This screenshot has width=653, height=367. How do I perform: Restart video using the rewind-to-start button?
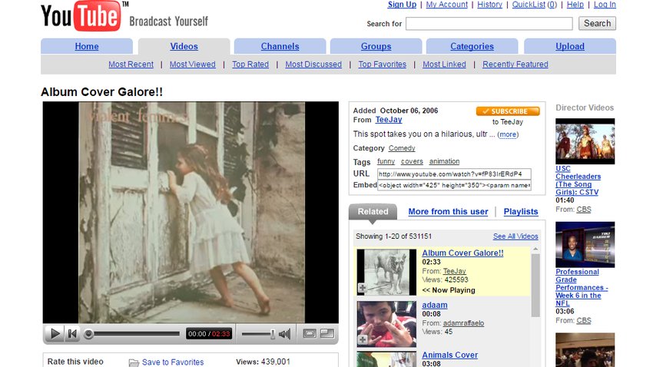72,334
